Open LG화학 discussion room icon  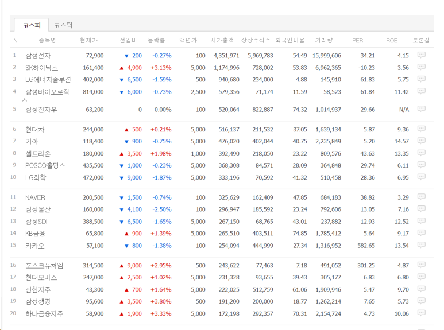click(422, 177)
